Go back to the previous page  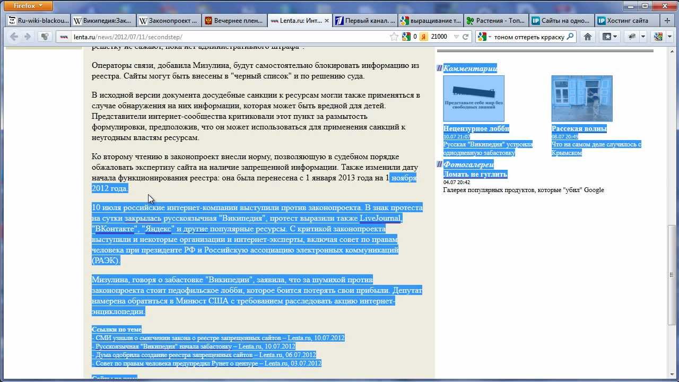(14, 37)
